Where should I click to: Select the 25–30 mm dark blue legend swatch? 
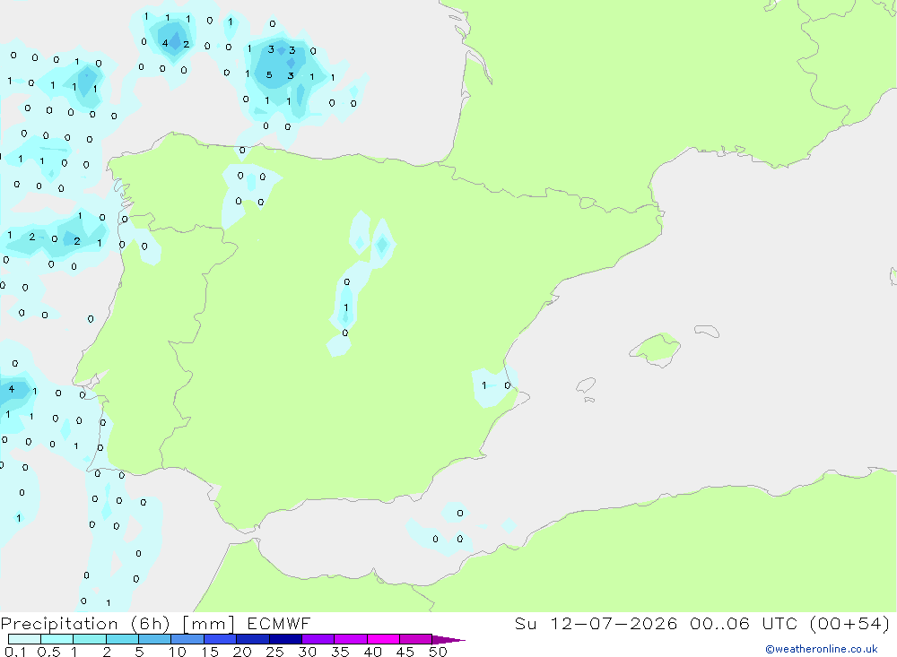point(285,639)
